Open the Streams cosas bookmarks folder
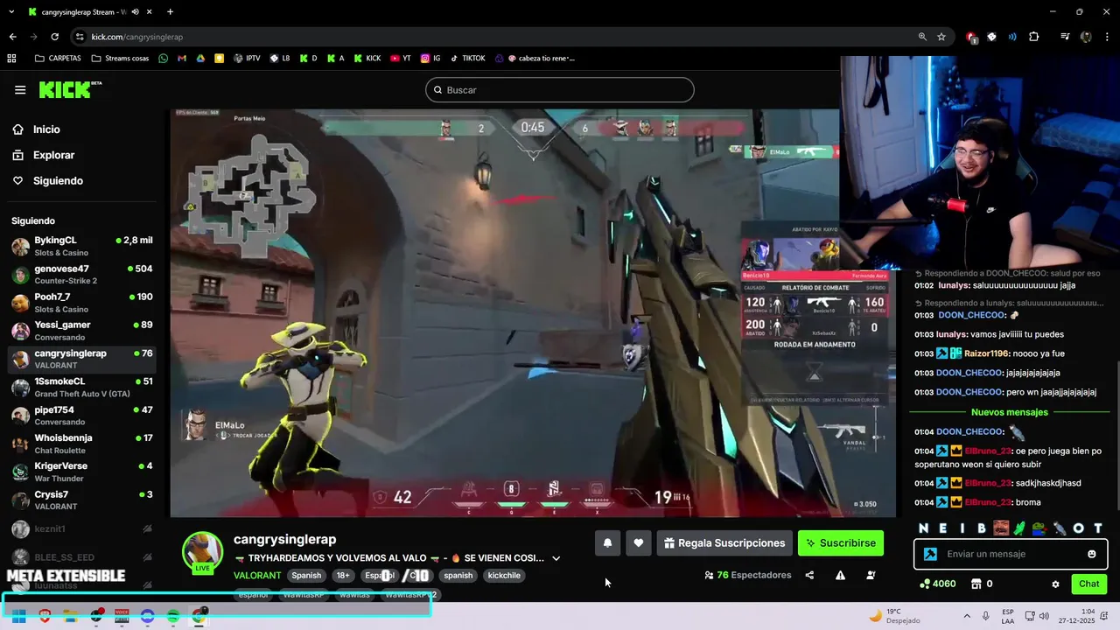 [119, 59]
